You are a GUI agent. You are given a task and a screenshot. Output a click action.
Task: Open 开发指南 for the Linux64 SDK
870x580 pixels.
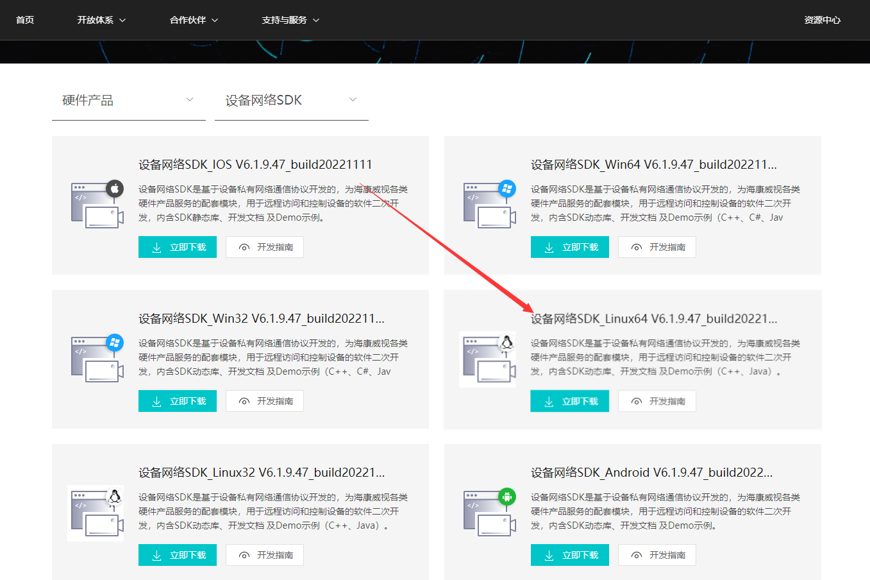pyautogui.click(x=657, y=401)
